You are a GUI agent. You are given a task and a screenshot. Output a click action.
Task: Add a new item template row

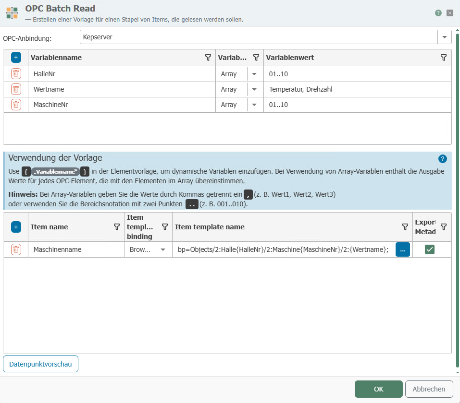coord(16,227)
